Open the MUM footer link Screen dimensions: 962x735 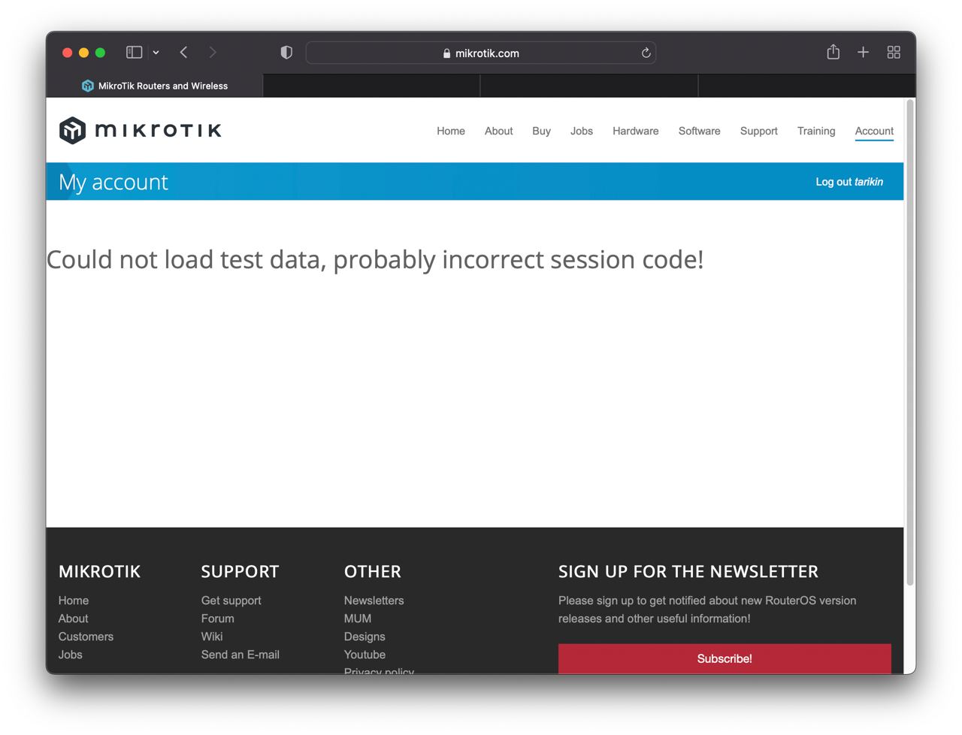tap(358, 619)
